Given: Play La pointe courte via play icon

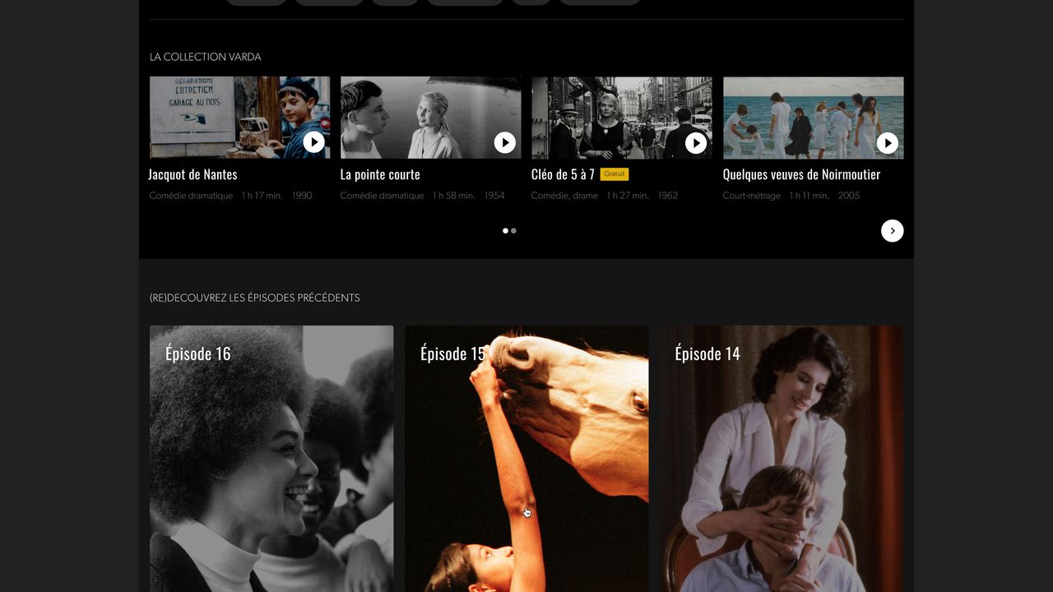Looking at the screenshot, I should pos(504,142).
